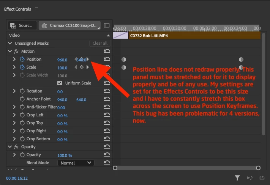Click the left zoom handle of timeline scrollbar
Viewport: 270px width, 185px height.
[x=115, y=168]
